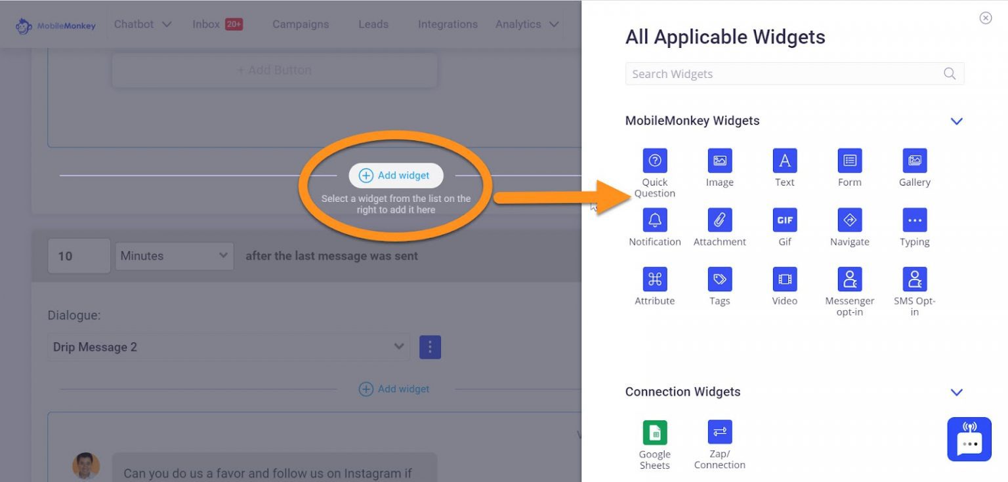Add the Notification widget
This screenshot has height=482, width=1008.
tap(654, 220)
